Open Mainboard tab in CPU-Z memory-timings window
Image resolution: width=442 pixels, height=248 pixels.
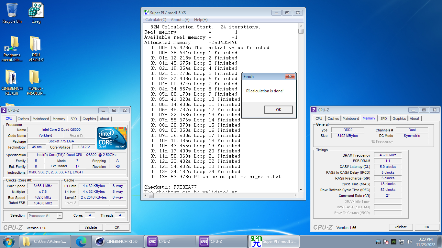click(x=351, y=119)
